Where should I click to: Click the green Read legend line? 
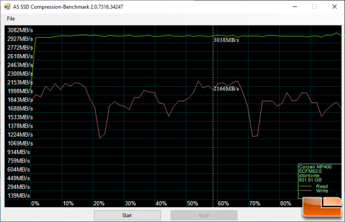click(x=305, y=186)
